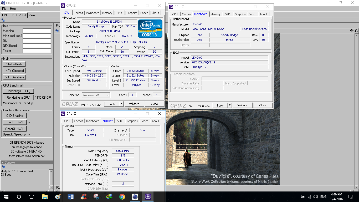Click Close button in CPU-Z Mainboard window
This screenshot has width=359, height=202.
(x=263, y=105)
